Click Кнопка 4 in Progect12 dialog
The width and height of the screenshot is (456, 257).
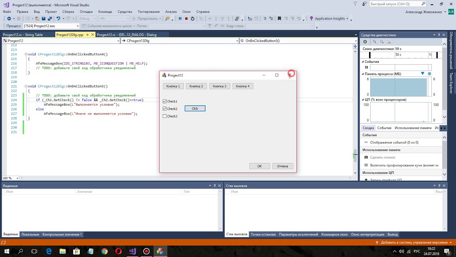pos(243,86)
